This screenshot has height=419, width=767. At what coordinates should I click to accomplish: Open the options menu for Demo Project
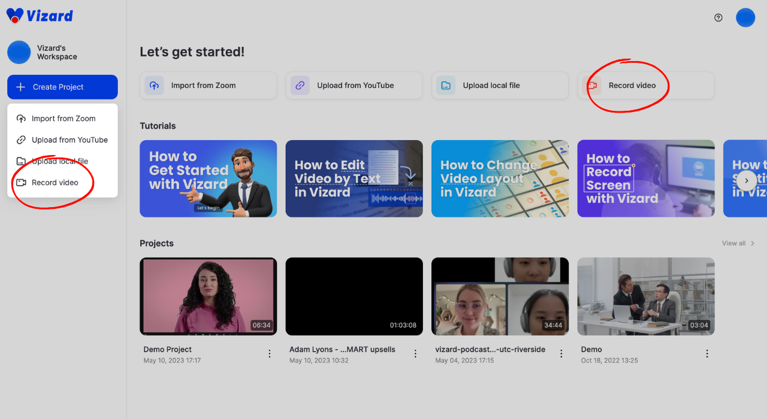pos(269,354)
